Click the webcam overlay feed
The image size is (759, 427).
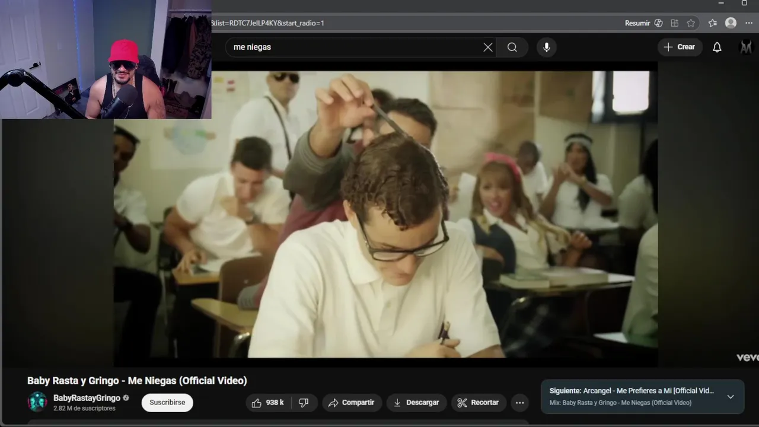coord(106,59)
